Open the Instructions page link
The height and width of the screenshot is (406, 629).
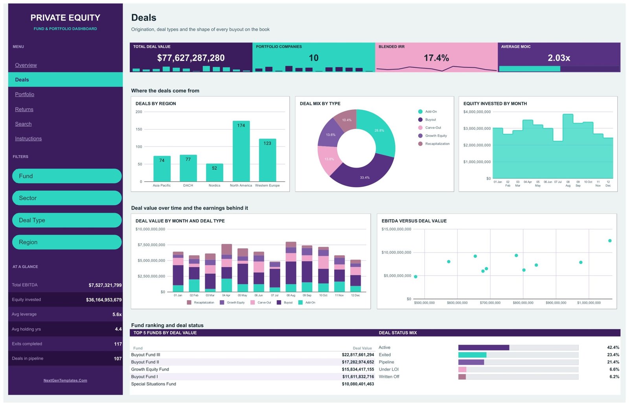click(x=28, y=138)
